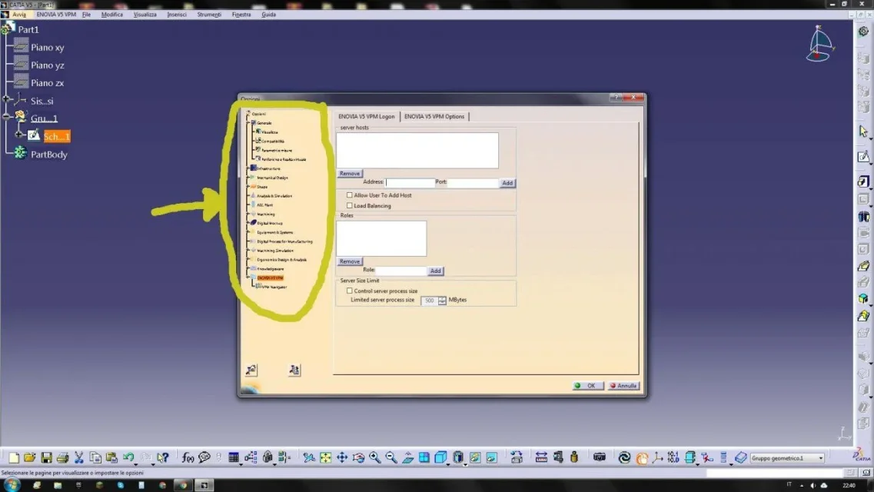The height and width of the screenshot is (492, 874).
Task: Click the Normal View icon
Action: 408,457
